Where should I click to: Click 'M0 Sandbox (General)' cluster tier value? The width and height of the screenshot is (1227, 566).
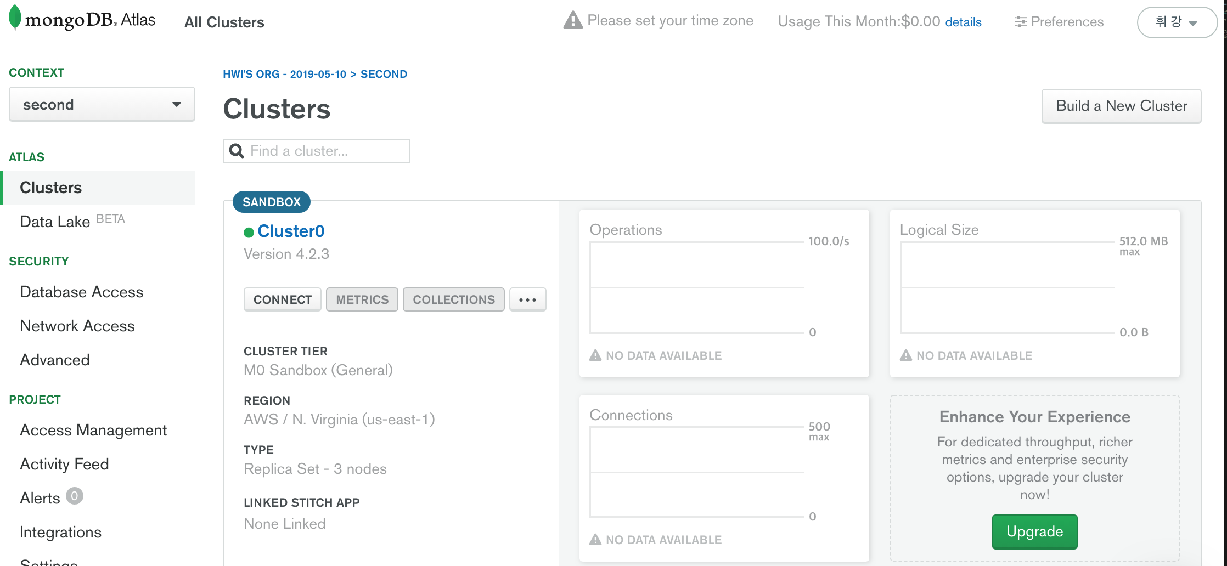[x=318, y=370]
